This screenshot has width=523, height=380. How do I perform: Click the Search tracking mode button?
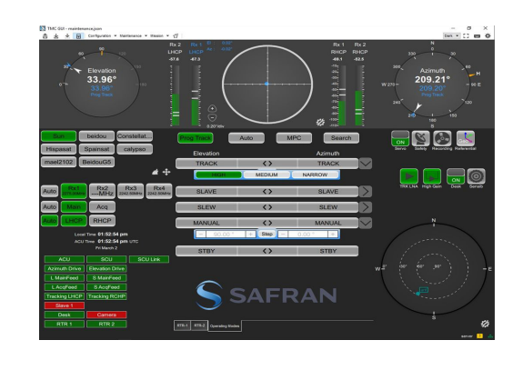[341, 137]
